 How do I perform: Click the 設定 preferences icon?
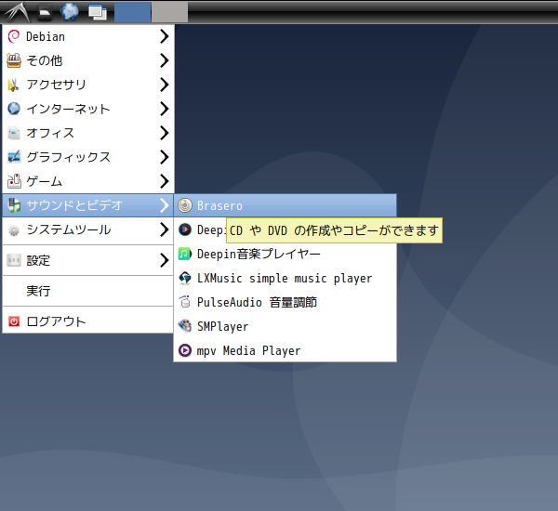coord(14,260)
